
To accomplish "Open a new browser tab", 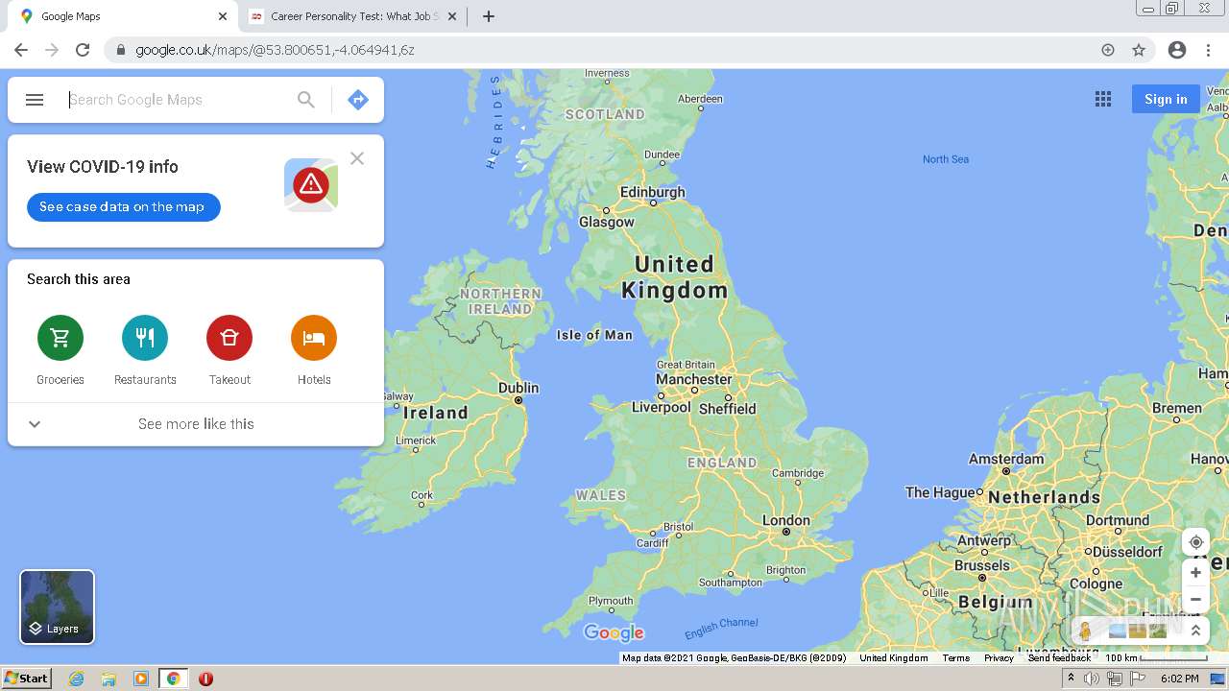I will [x=489, y=16].
